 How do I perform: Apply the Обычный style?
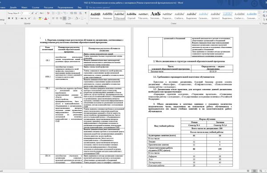click(119, 16)
